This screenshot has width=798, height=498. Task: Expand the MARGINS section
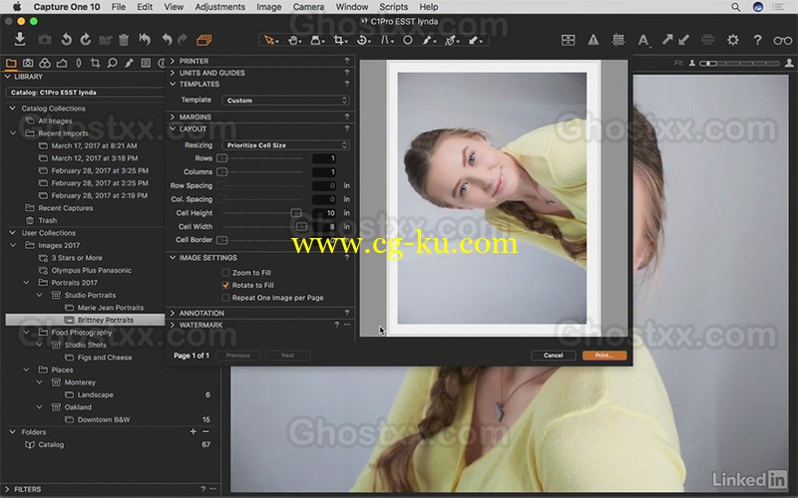173,117
